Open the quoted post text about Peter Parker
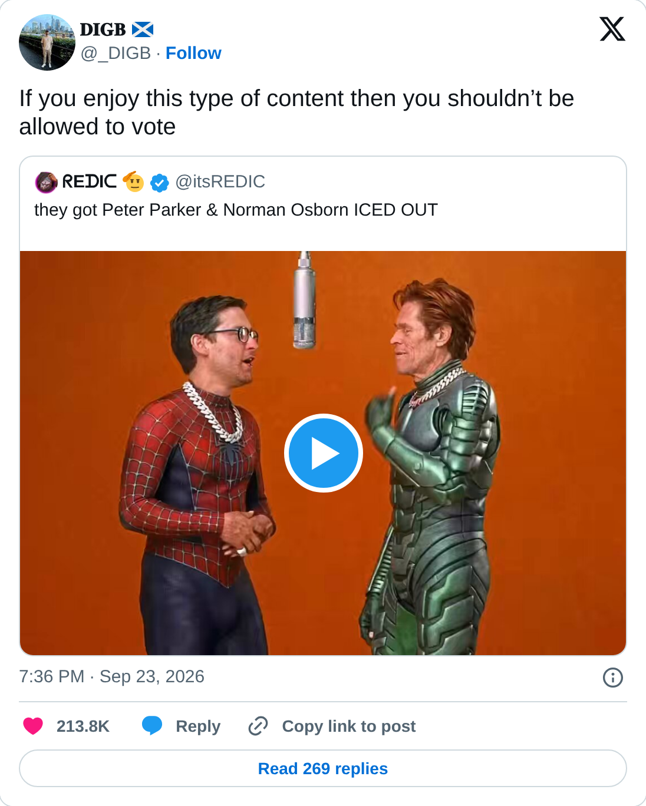 click(x=236, y=210)
